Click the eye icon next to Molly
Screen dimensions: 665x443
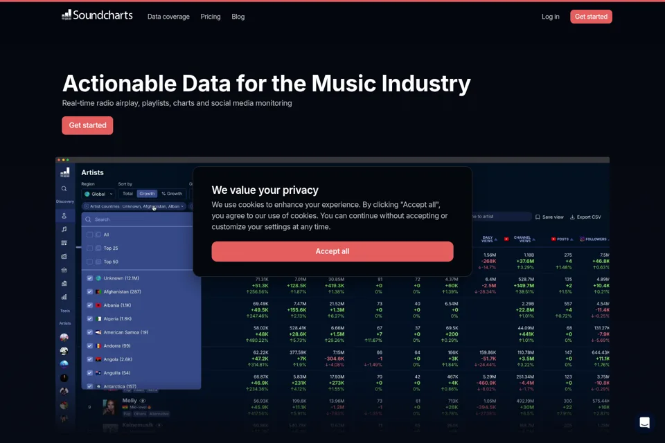(143, 401)
